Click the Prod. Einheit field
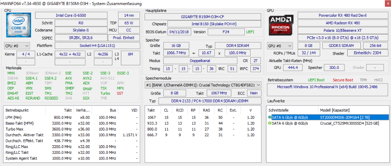 124,38
